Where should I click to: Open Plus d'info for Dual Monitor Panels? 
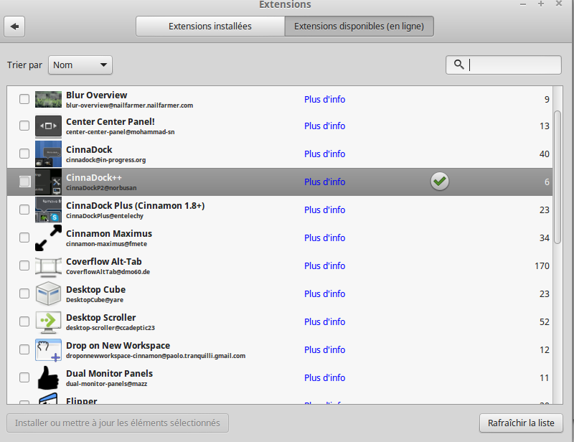pos(324,377)
